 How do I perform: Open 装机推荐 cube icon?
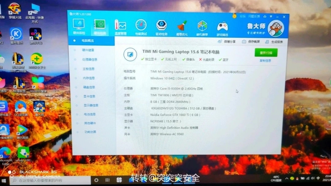click(x=202, y=28)
